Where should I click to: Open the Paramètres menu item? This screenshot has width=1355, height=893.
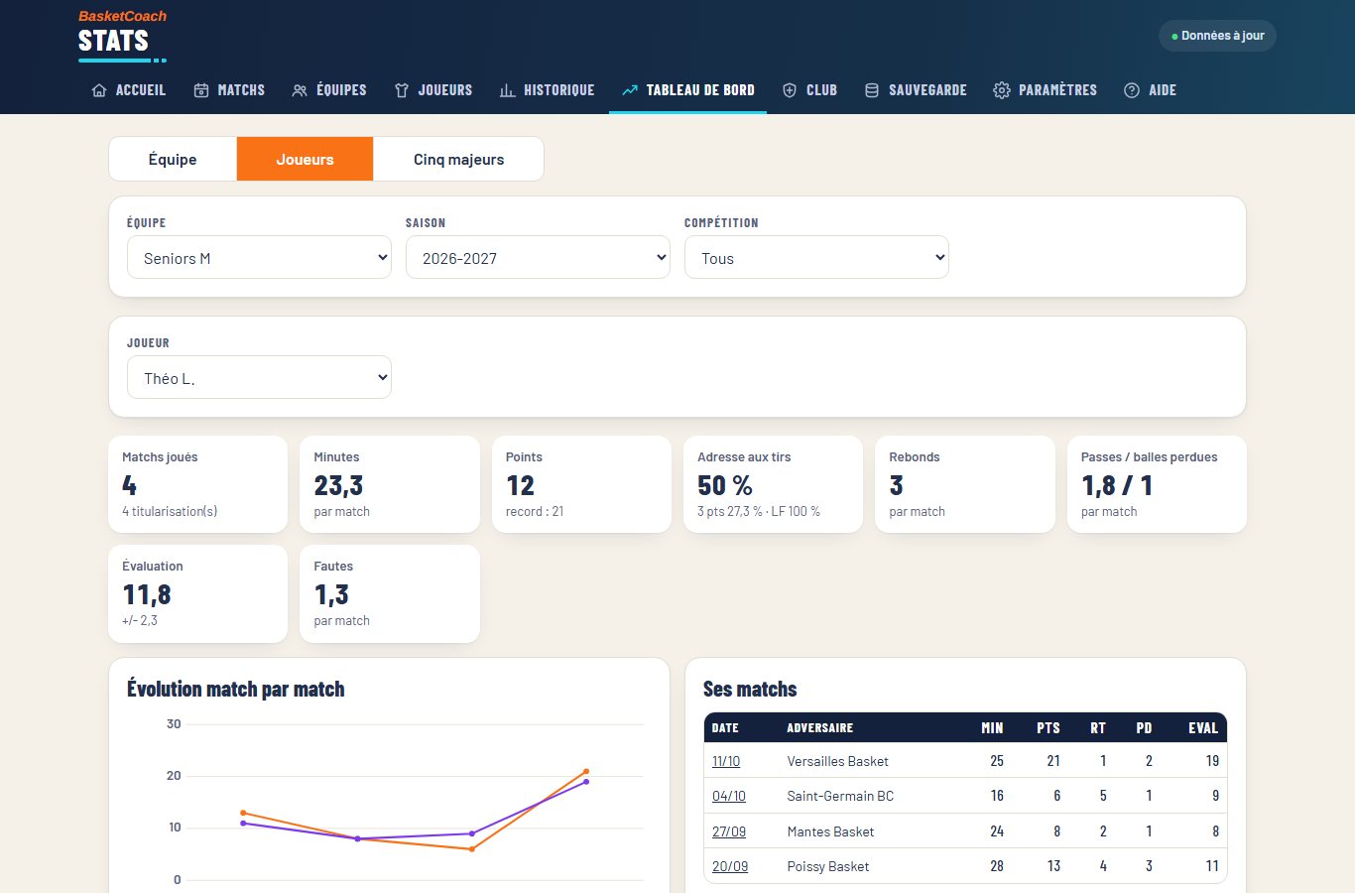click(1046, 90)
